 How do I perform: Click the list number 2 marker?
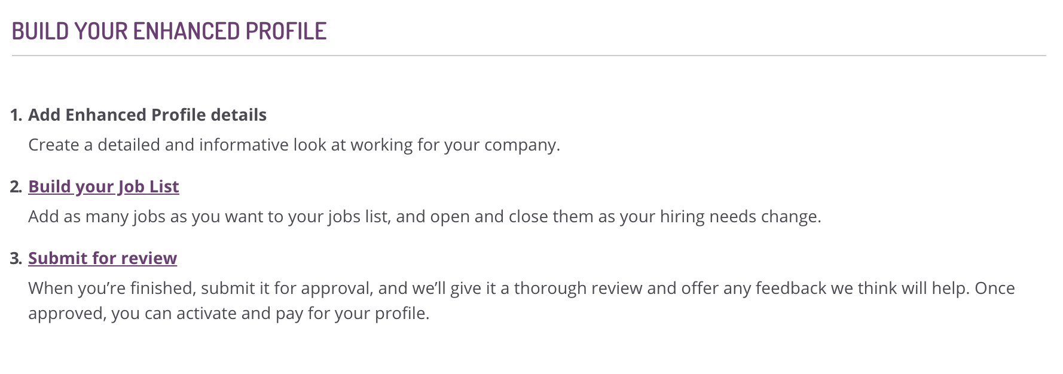pos(16,186)
